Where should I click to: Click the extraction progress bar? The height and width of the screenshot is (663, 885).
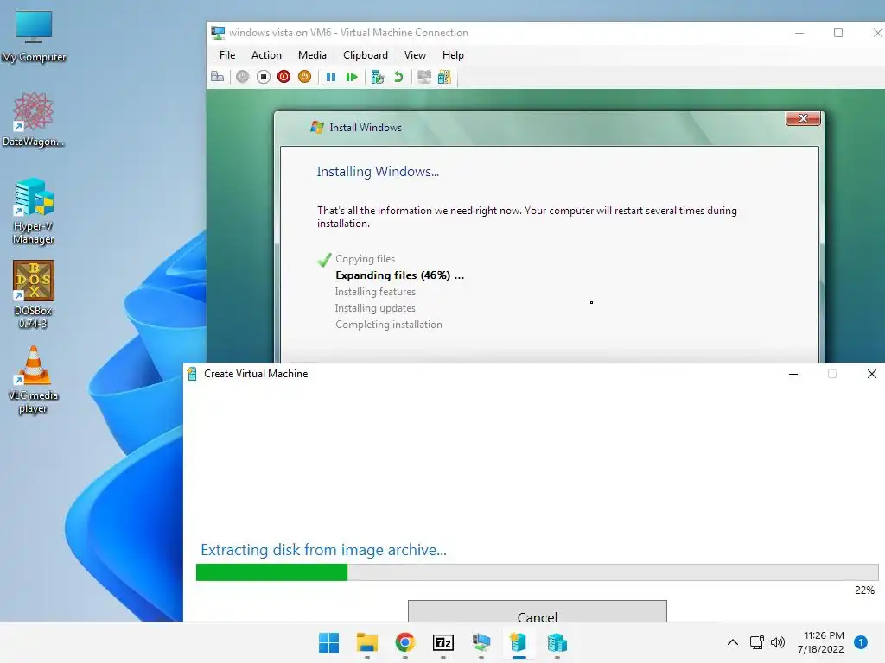(537, 572)
